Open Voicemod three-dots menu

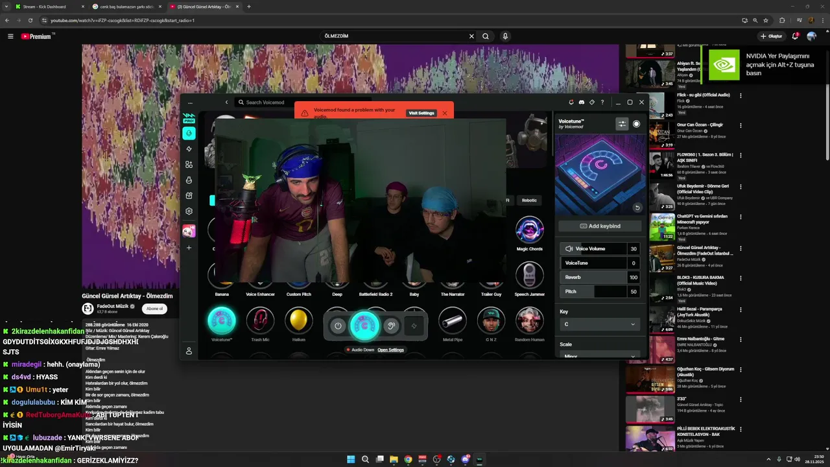[x=190, y=102]
